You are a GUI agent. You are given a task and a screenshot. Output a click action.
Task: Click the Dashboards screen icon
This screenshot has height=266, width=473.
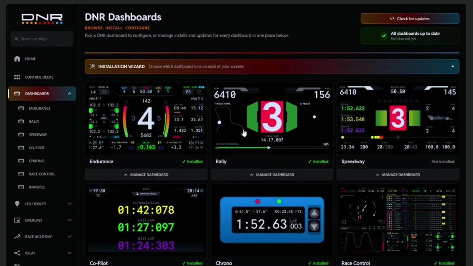17,93
